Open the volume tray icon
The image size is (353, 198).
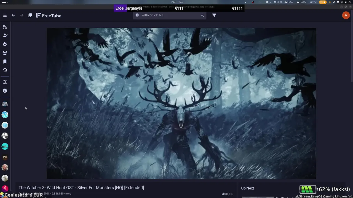pyautogui.click(x=346, y=2)
